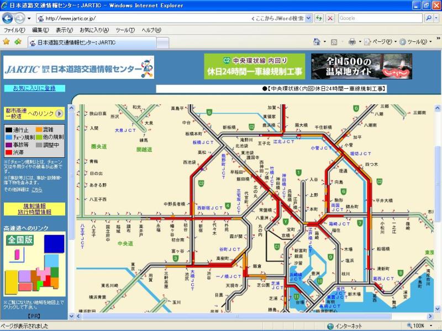442x331 pixels.
Task: Select the yellow Kyushu region on the map
Action: [x=11, y=282]
